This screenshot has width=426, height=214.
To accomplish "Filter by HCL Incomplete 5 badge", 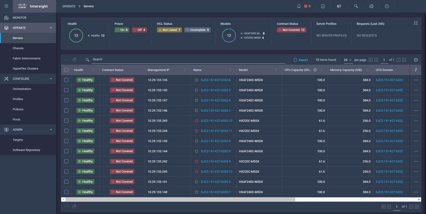I will pyautogui.click(x=197, y=30).
